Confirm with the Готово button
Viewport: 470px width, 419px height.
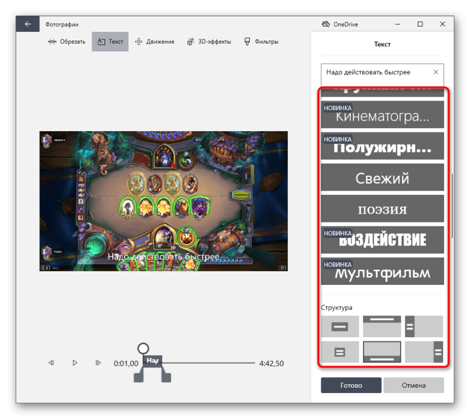click(351, 385)
